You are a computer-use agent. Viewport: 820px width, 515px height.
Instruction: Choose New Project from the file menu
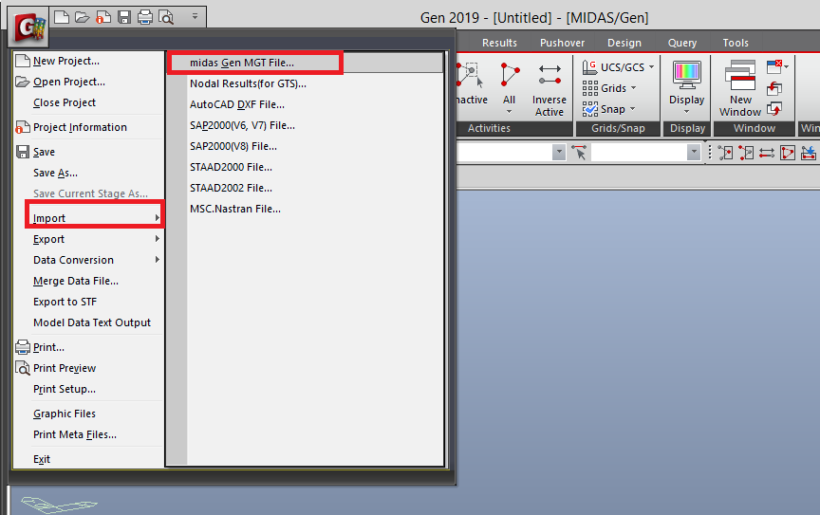tap(89, 61)
